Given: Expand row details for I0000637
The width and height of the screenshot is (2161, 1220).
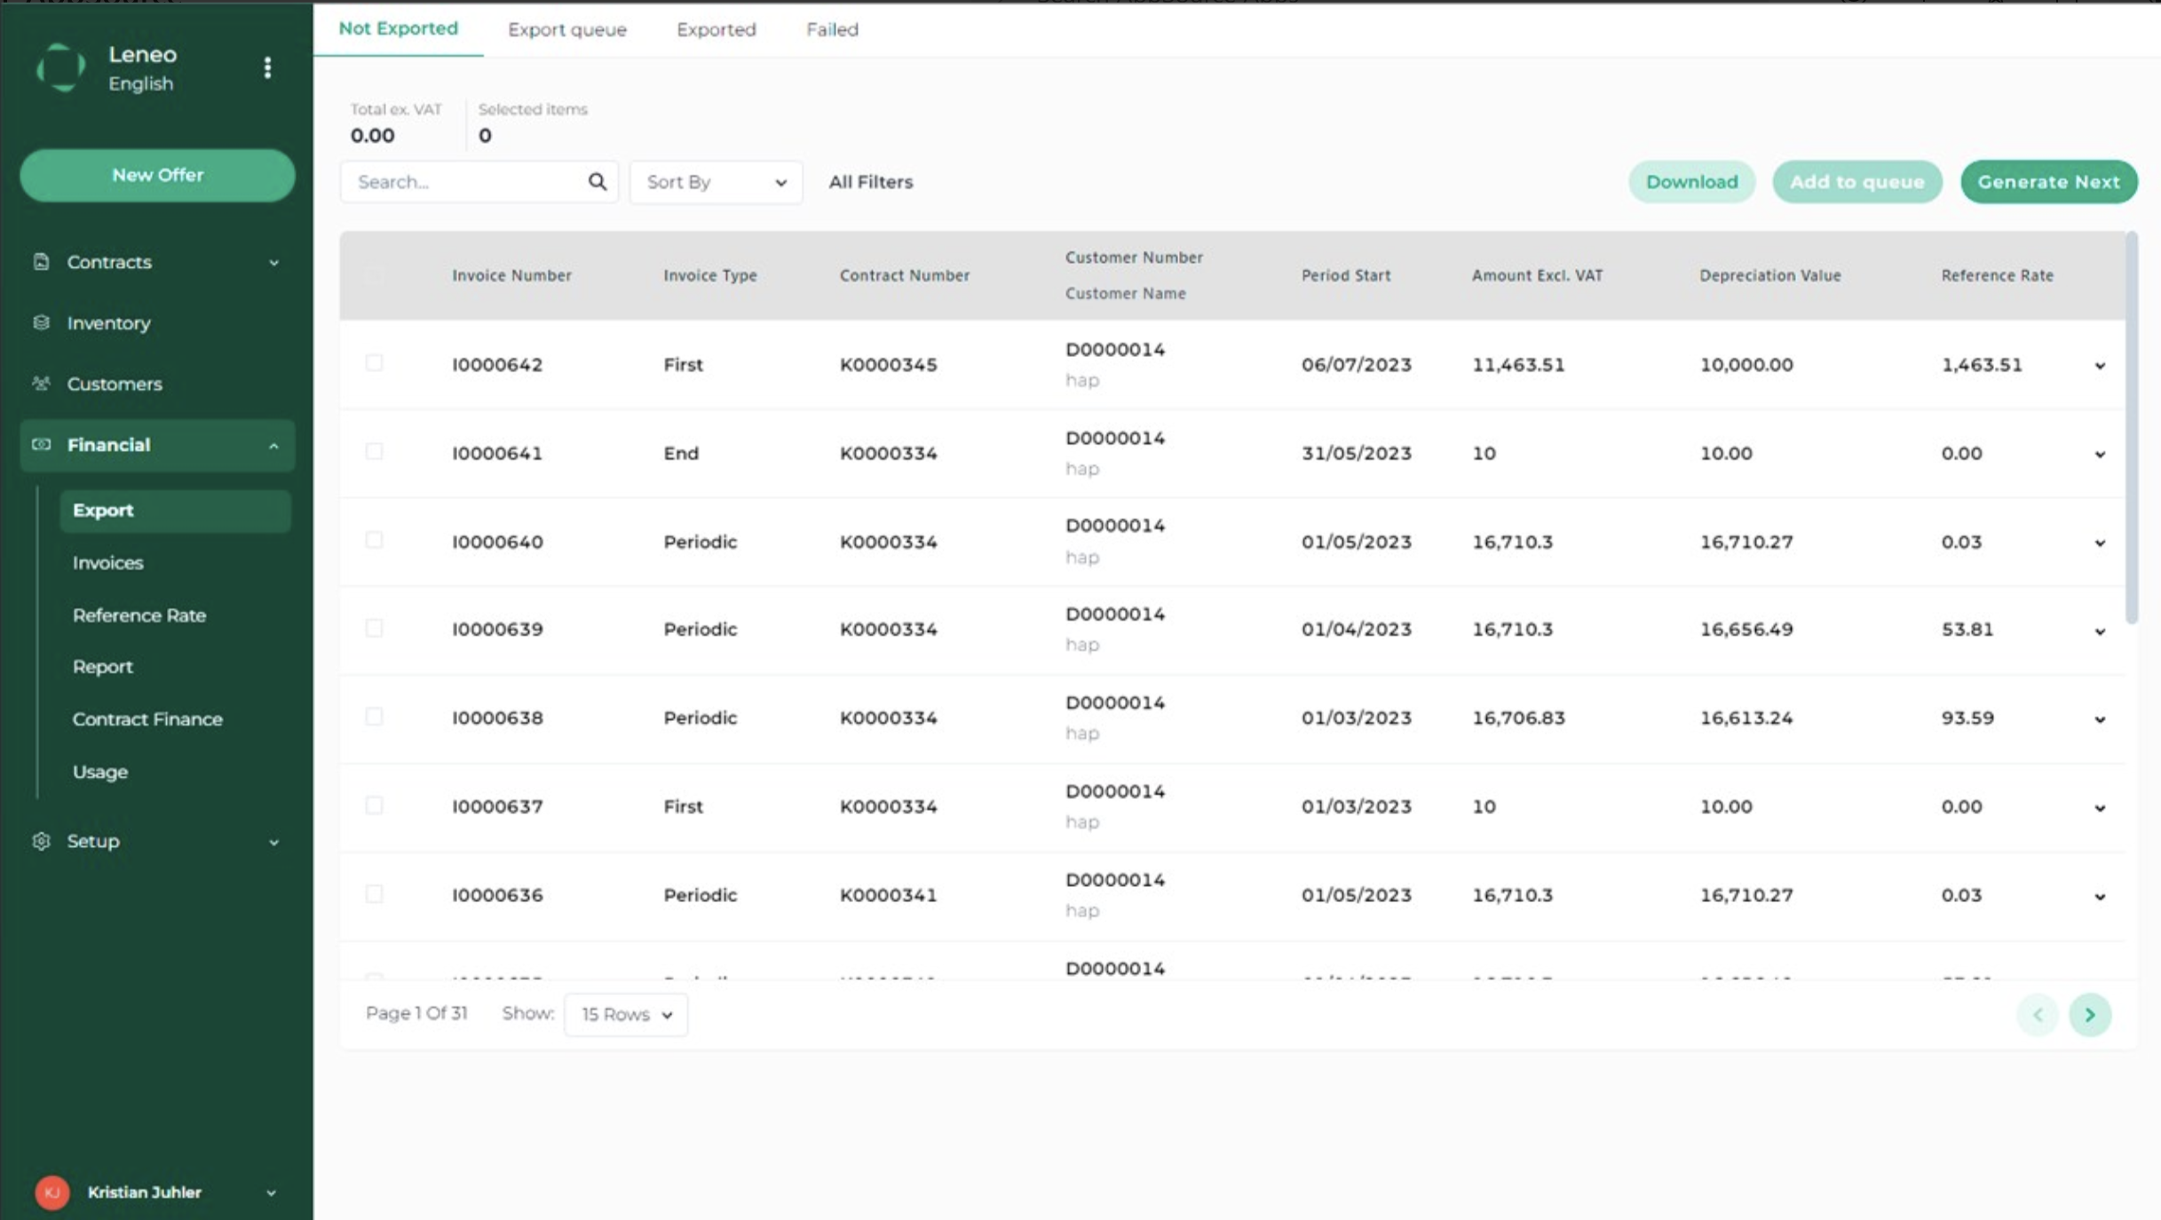Looking at the screenshot, I should [2100, 808].
